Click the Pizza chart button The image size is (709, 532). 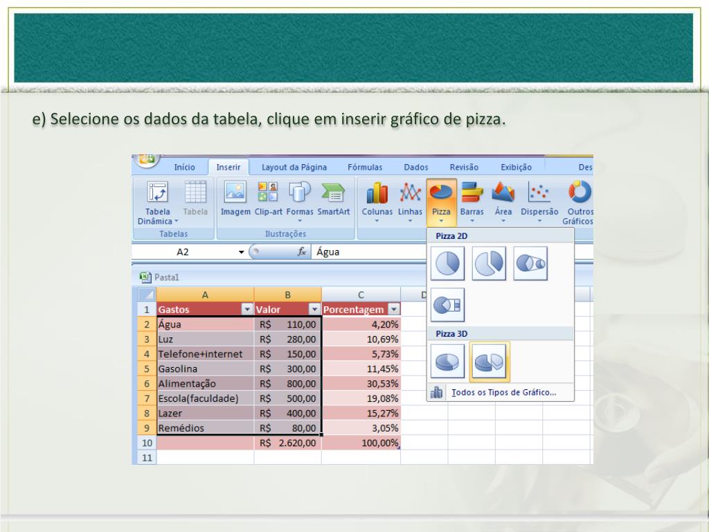(x=441, y=202)
